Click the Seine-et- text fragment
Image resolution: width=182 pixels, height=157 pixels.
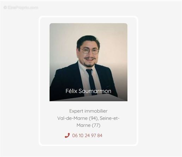[110, 118]
